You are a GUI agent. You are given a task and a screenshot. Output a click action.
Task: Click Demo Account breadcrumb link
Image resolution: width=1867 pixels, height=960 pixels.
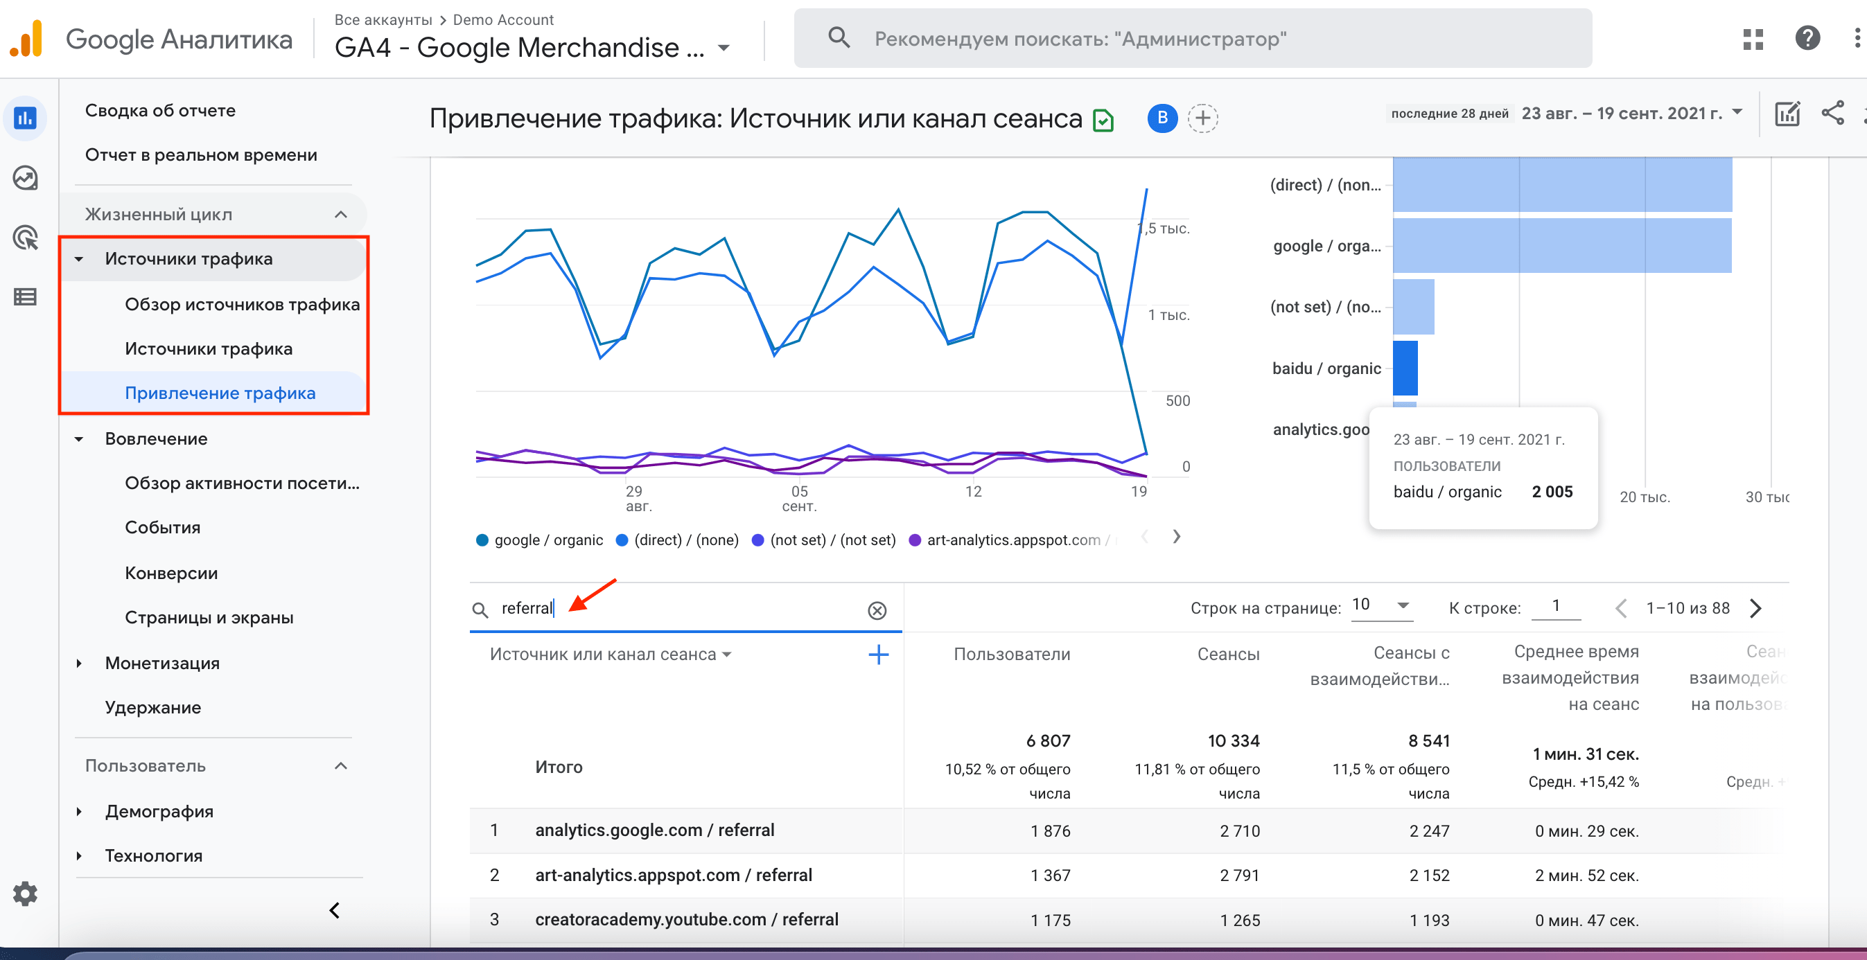[503, 19]
